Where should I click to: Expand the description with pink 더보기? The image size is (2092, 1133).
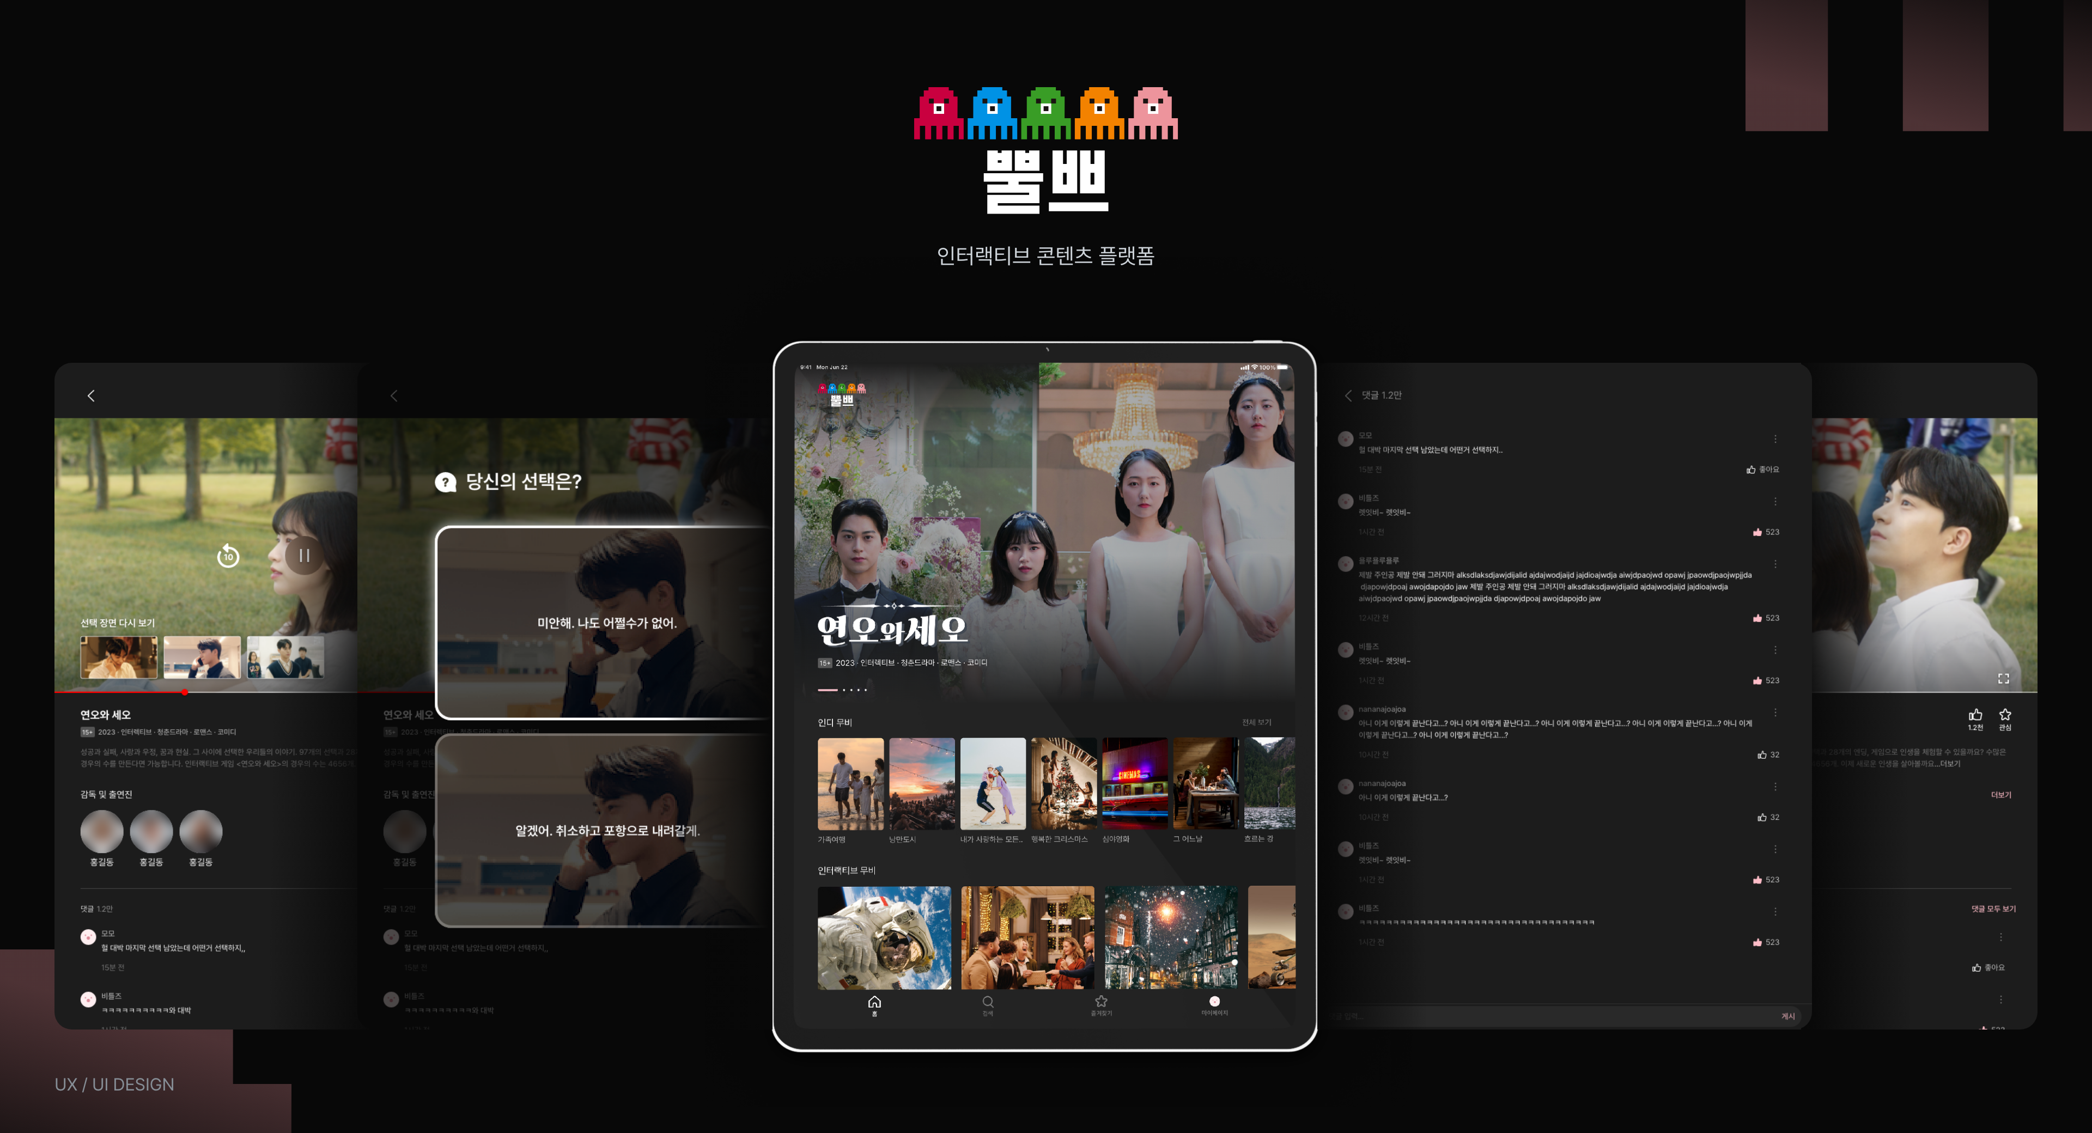pos(2000,795)
